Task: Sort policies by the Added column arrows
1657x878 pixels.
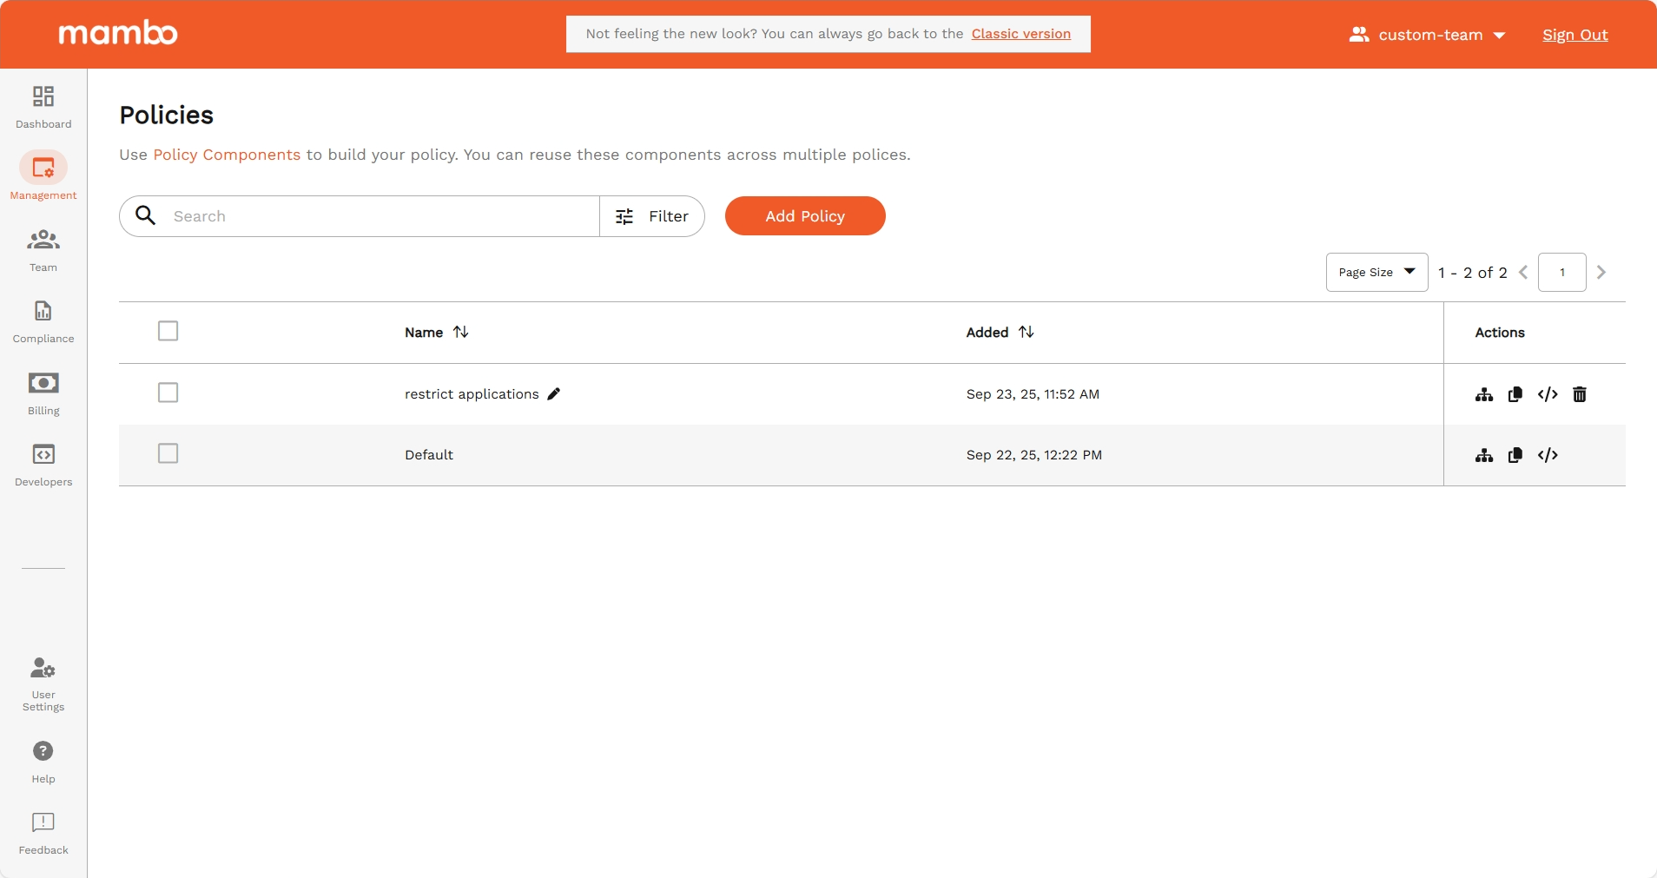Action: coord(1027,332)
